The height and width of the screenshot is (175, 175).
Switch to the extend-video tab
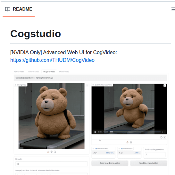[x=64, y=72]
